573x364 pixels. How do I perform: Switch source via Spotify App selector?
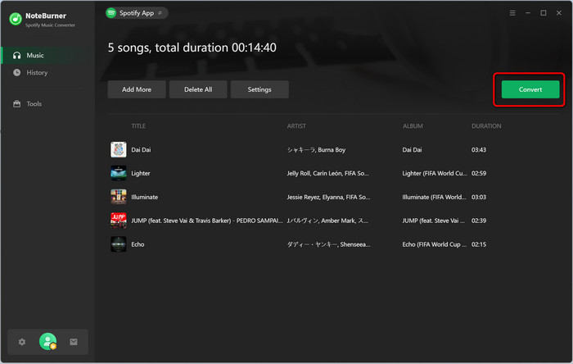pos(137,13)
